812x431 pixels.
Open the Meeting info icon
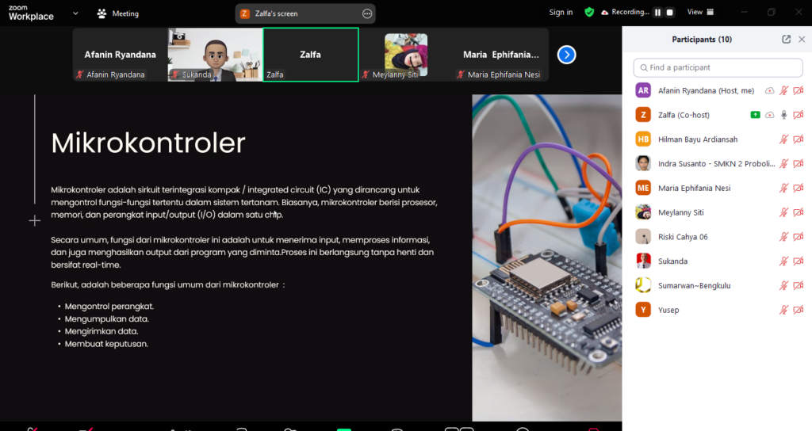coord(101,13)
